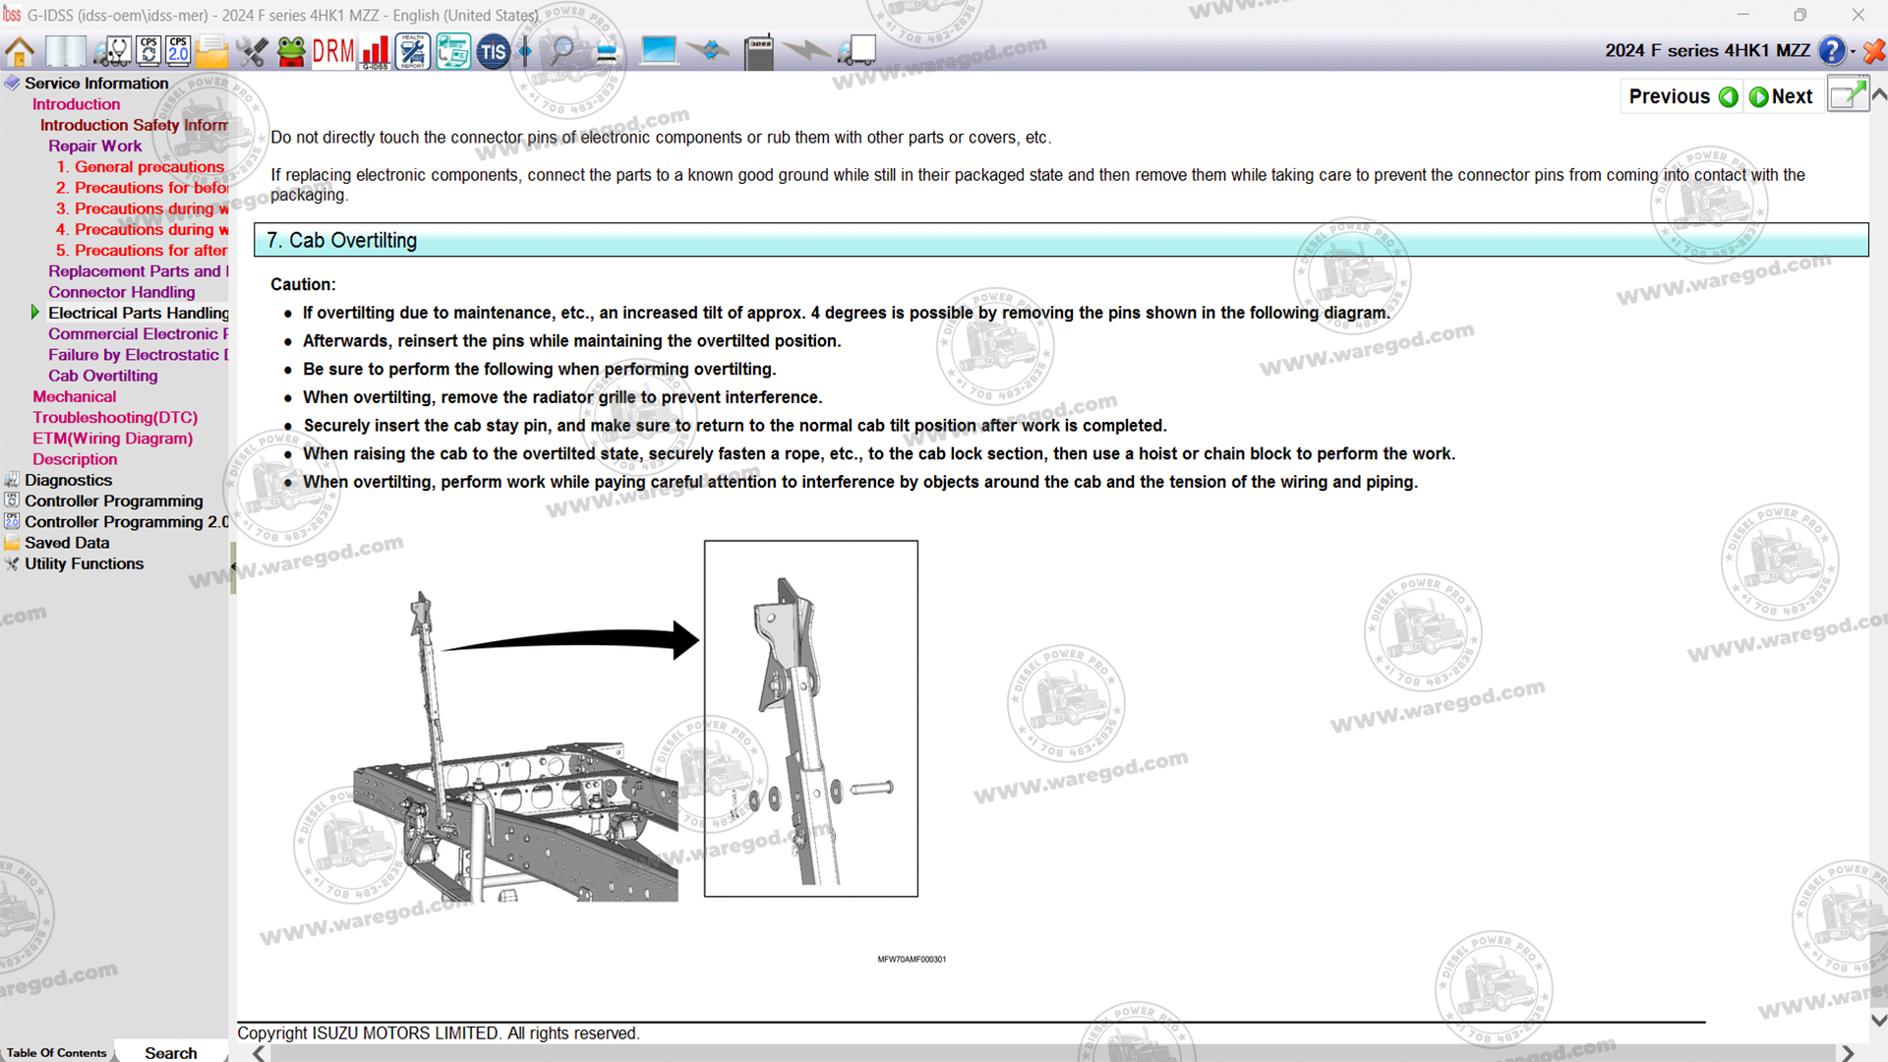Viewport: 1888px width, 1062px height.
Task: Open Troubleshooting(DTC) in the tree
Action: (x=114, y=417)
